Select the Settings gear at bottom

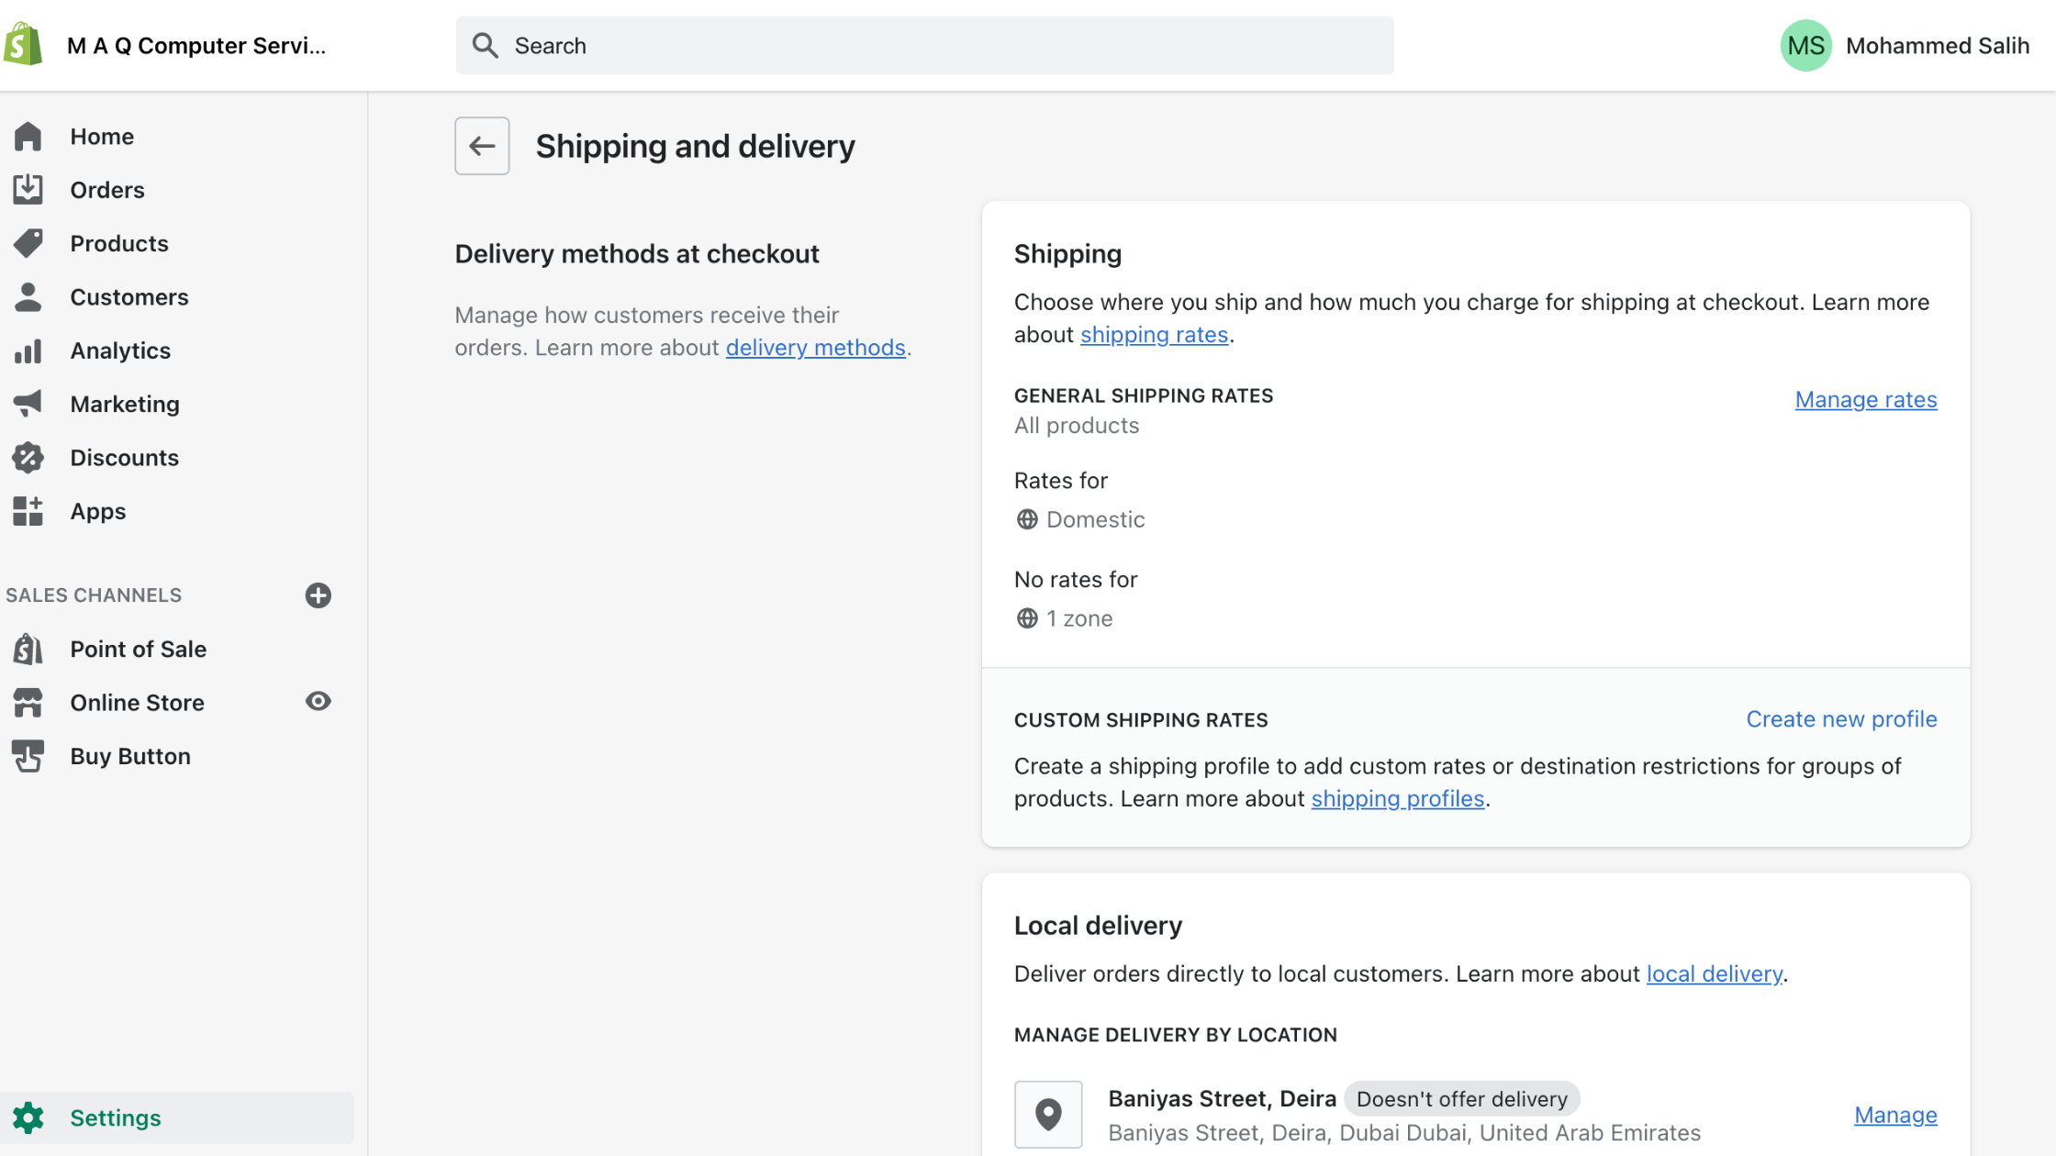point(28,1117)
